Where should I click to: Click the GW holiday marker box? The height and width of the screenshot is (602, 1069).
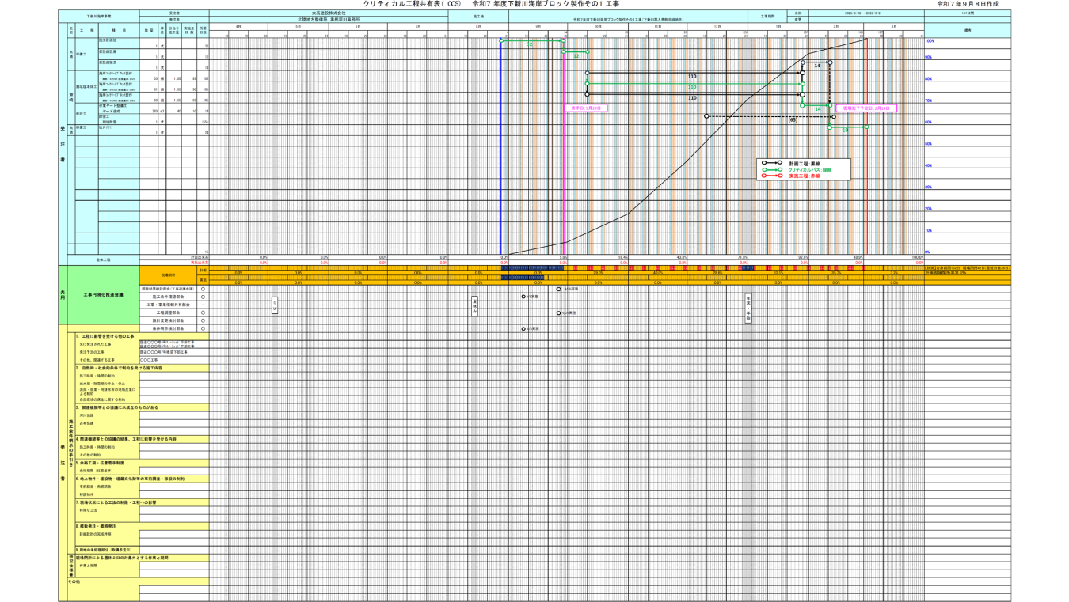pos(275,305)
